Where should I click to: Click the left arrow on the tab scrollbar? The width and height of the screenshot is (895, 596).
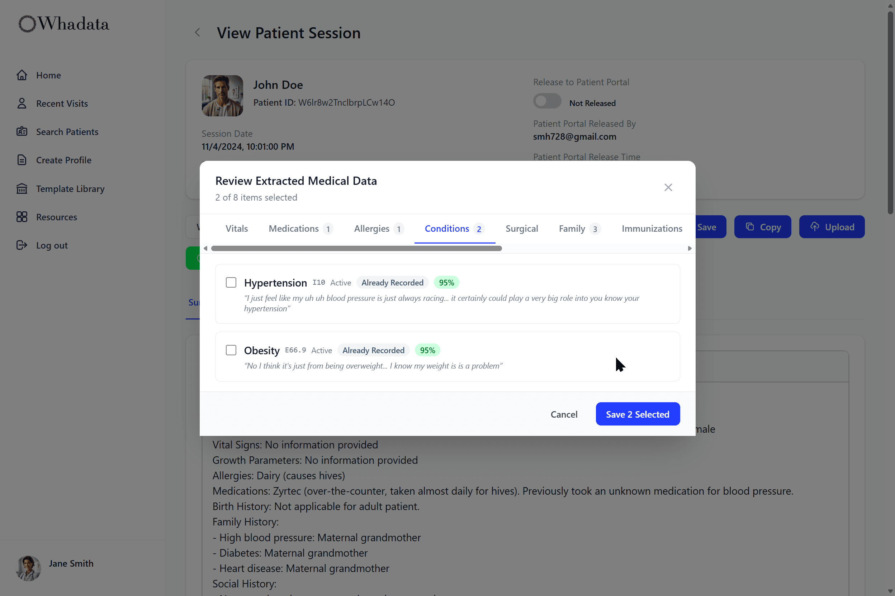(206, 248)
